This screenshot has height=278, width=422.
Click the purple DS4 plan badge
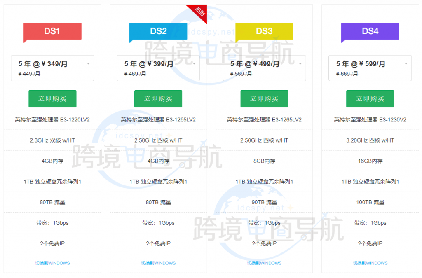(x=370, y=31)
